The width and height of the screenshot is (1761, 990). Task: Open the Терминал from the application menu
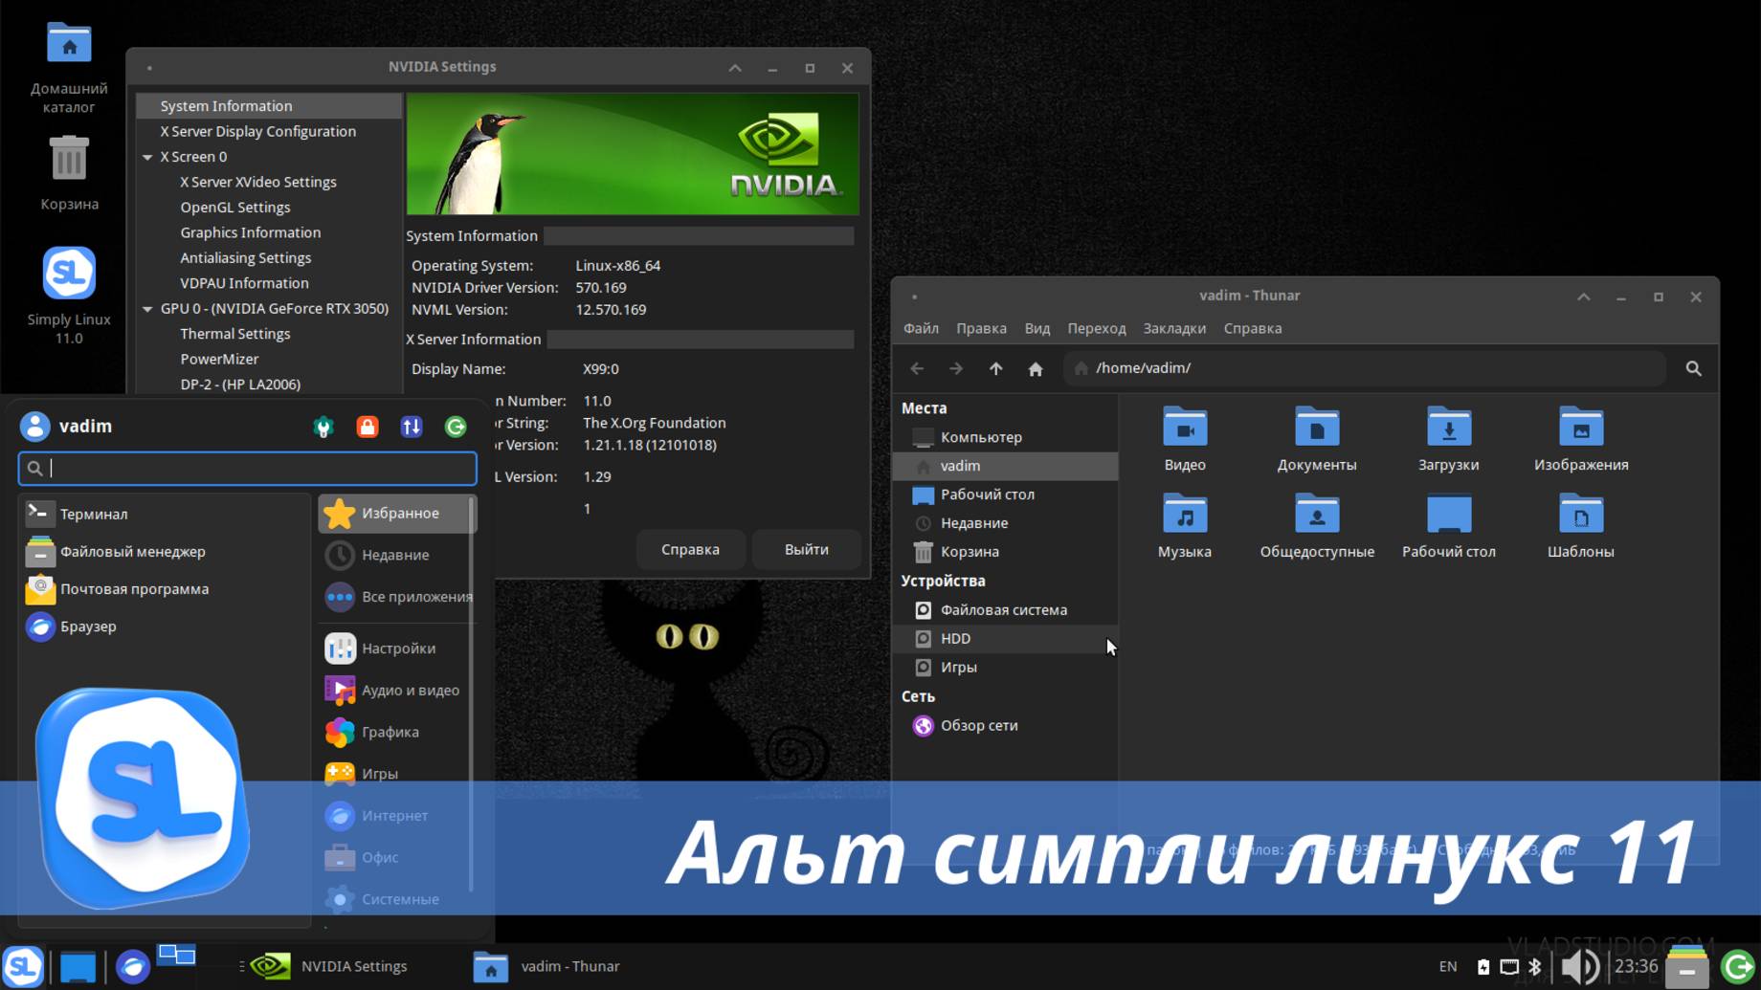click(93, 514)
